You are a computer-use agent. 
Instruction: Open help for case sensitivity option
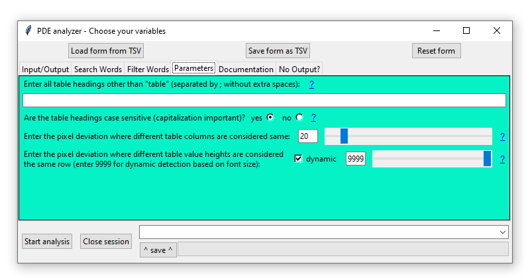pos(313,117)
